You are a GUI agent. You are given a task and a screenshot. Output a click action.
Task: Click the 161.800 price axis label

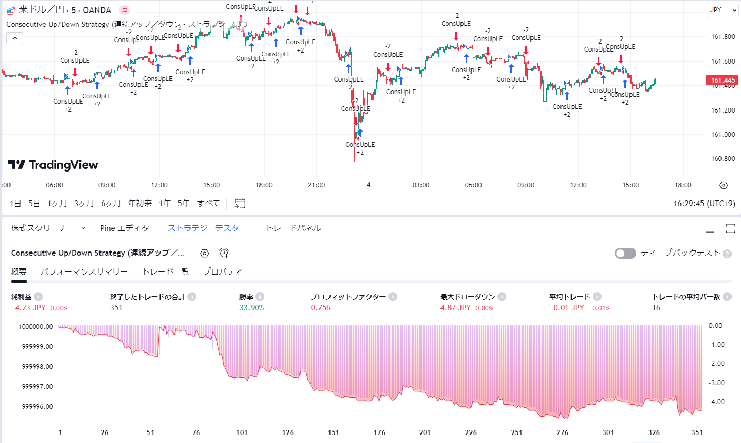(x=723, y=37)
